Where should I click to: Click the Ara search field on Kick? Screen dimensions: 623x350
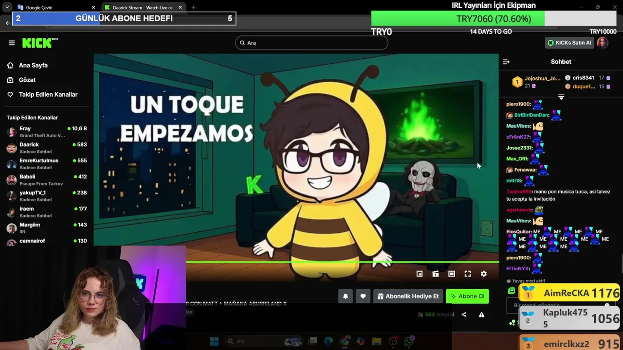point(311,43)
